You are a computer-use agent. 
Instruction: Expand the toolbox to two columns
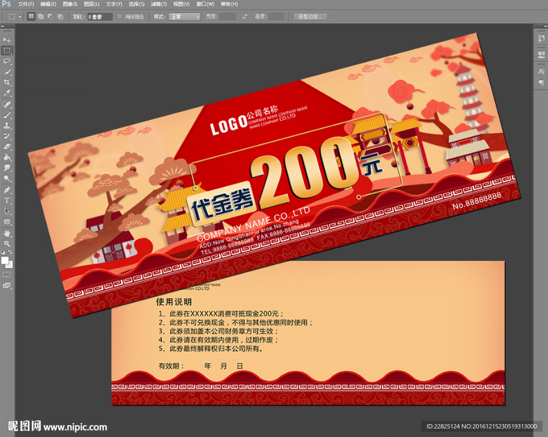pyautogui.click(x=3, y=26)
